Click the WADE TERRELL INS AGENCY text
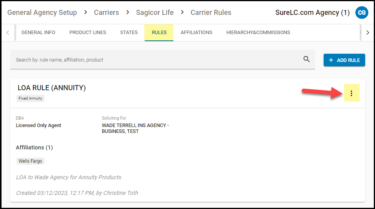The image size is (375, 209). point(135,128)
